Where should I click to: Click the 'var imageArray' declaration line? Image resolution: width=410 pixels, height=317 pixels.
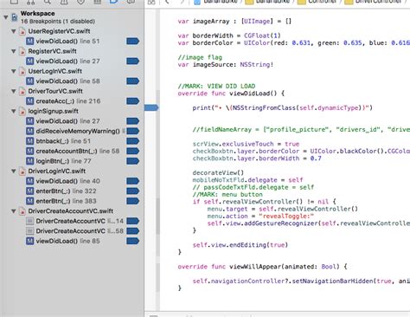click(234, 22)
